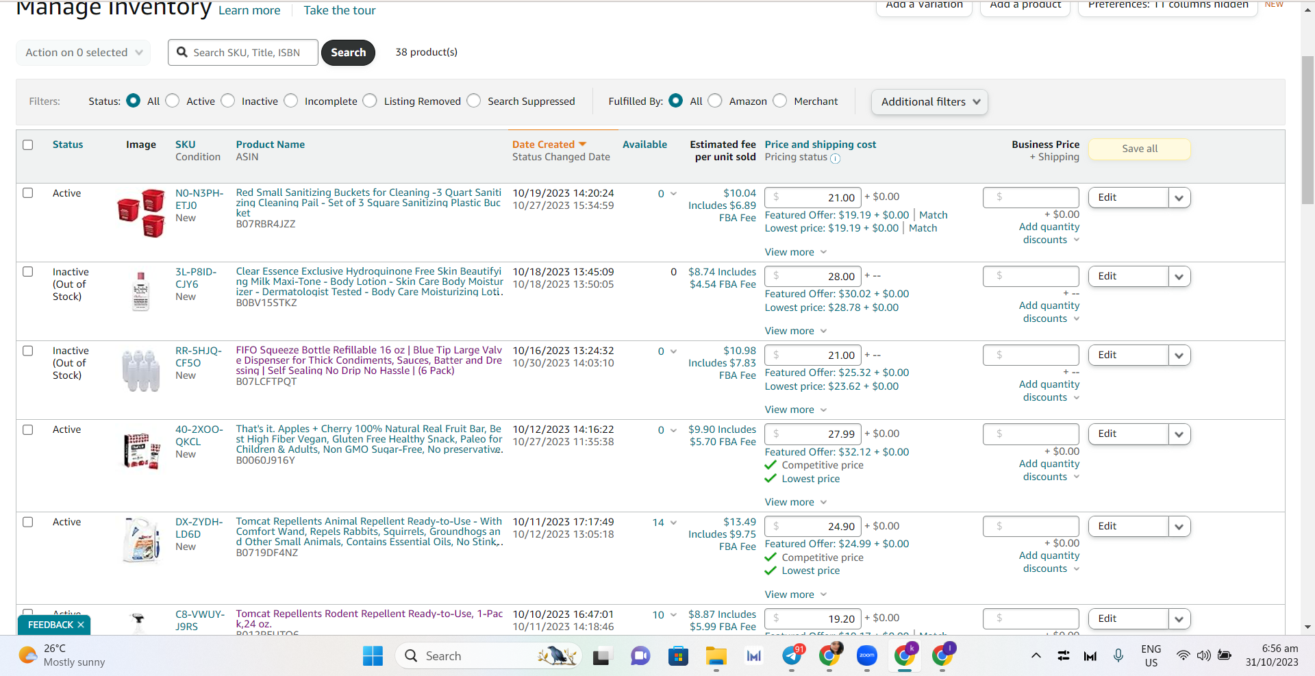Open product image for Tomcat Animal Repellent
Screen dimensions: 1315x676
141,540
